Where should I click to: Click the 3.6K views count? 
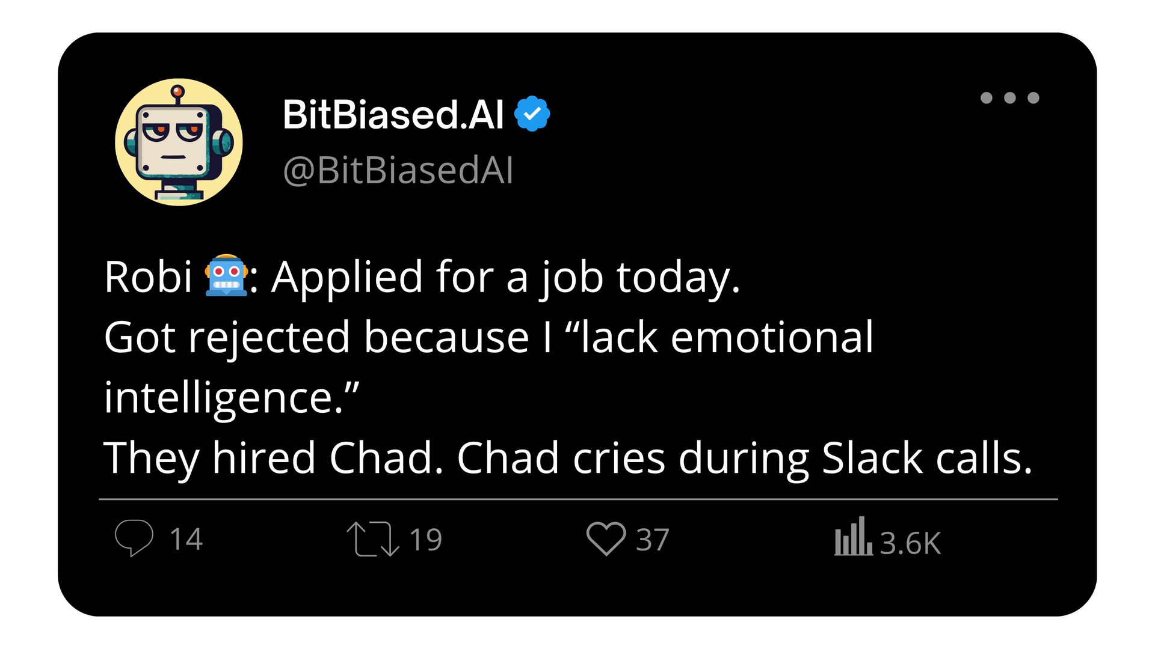coord(910,543)
